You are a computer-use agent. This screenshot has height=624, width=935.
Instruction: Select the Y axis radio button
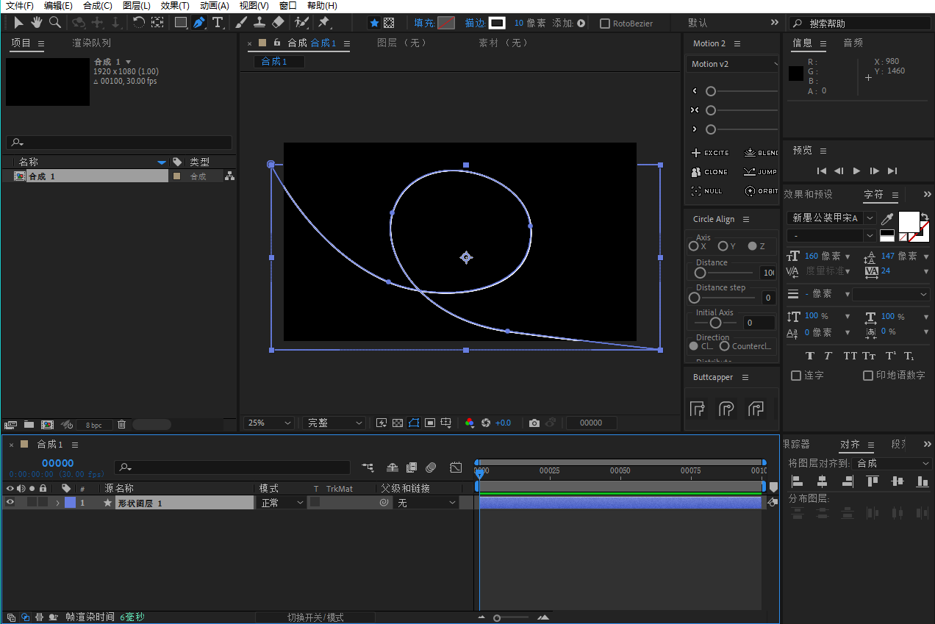click(x=723, y=246)
